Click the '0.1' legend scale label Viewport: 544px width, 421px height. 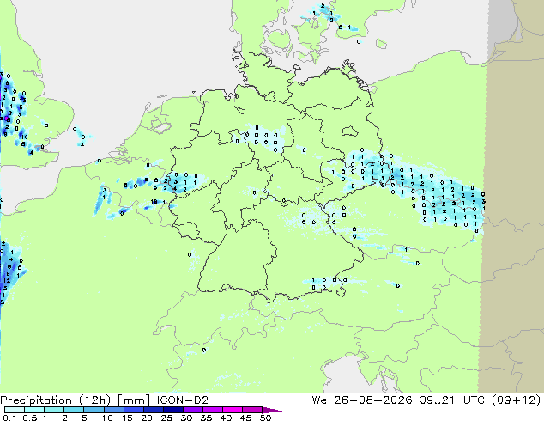tap(9, 418)
